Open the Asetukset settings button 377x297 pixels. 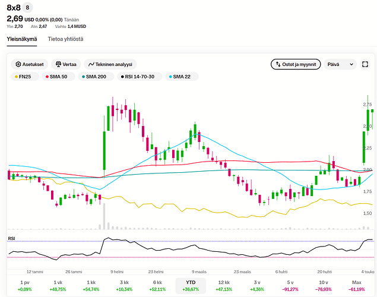30,64
